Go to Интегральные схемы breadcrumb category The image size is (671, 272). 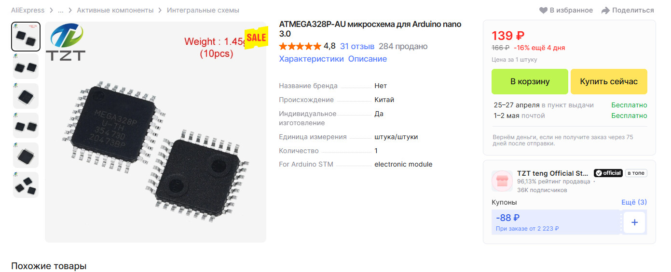coord(203,10)
